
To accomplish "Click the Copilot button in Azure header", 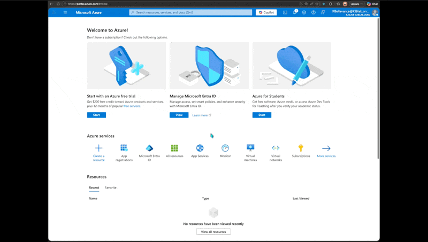I will coord(266,12).
